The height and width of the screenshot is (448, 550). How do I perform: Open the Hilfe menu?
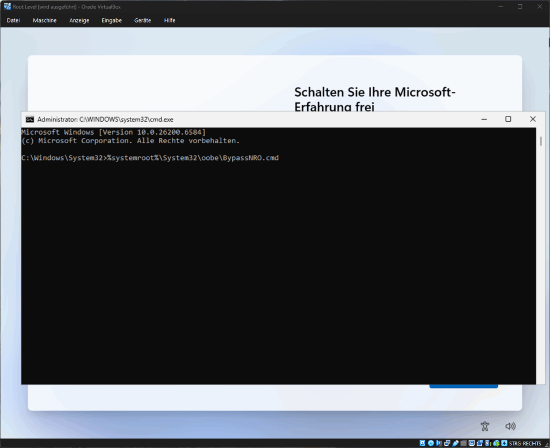[170, 20]
